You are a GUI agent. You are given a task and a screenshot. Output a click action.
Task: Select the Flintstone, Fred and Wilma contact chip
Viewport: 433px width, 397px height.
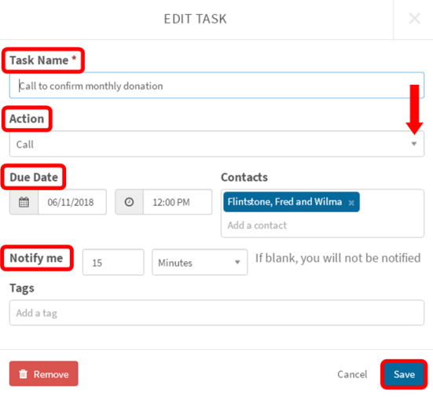pyautogui.click(x=284, y=202)
